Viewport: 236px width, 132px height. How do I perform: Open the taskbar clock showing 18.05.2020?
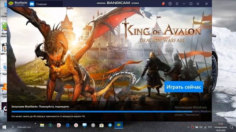[221, 127]
